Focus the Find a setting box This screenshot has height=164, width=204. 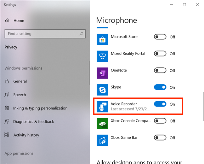[45, 34]
